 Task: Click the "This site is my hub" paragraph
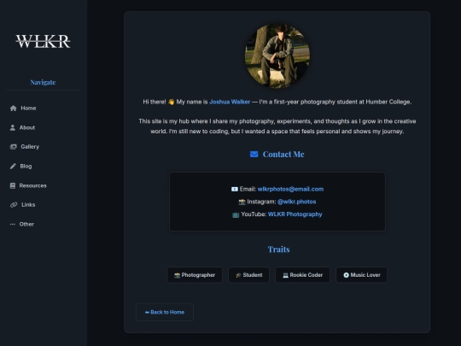click(277, 126)
